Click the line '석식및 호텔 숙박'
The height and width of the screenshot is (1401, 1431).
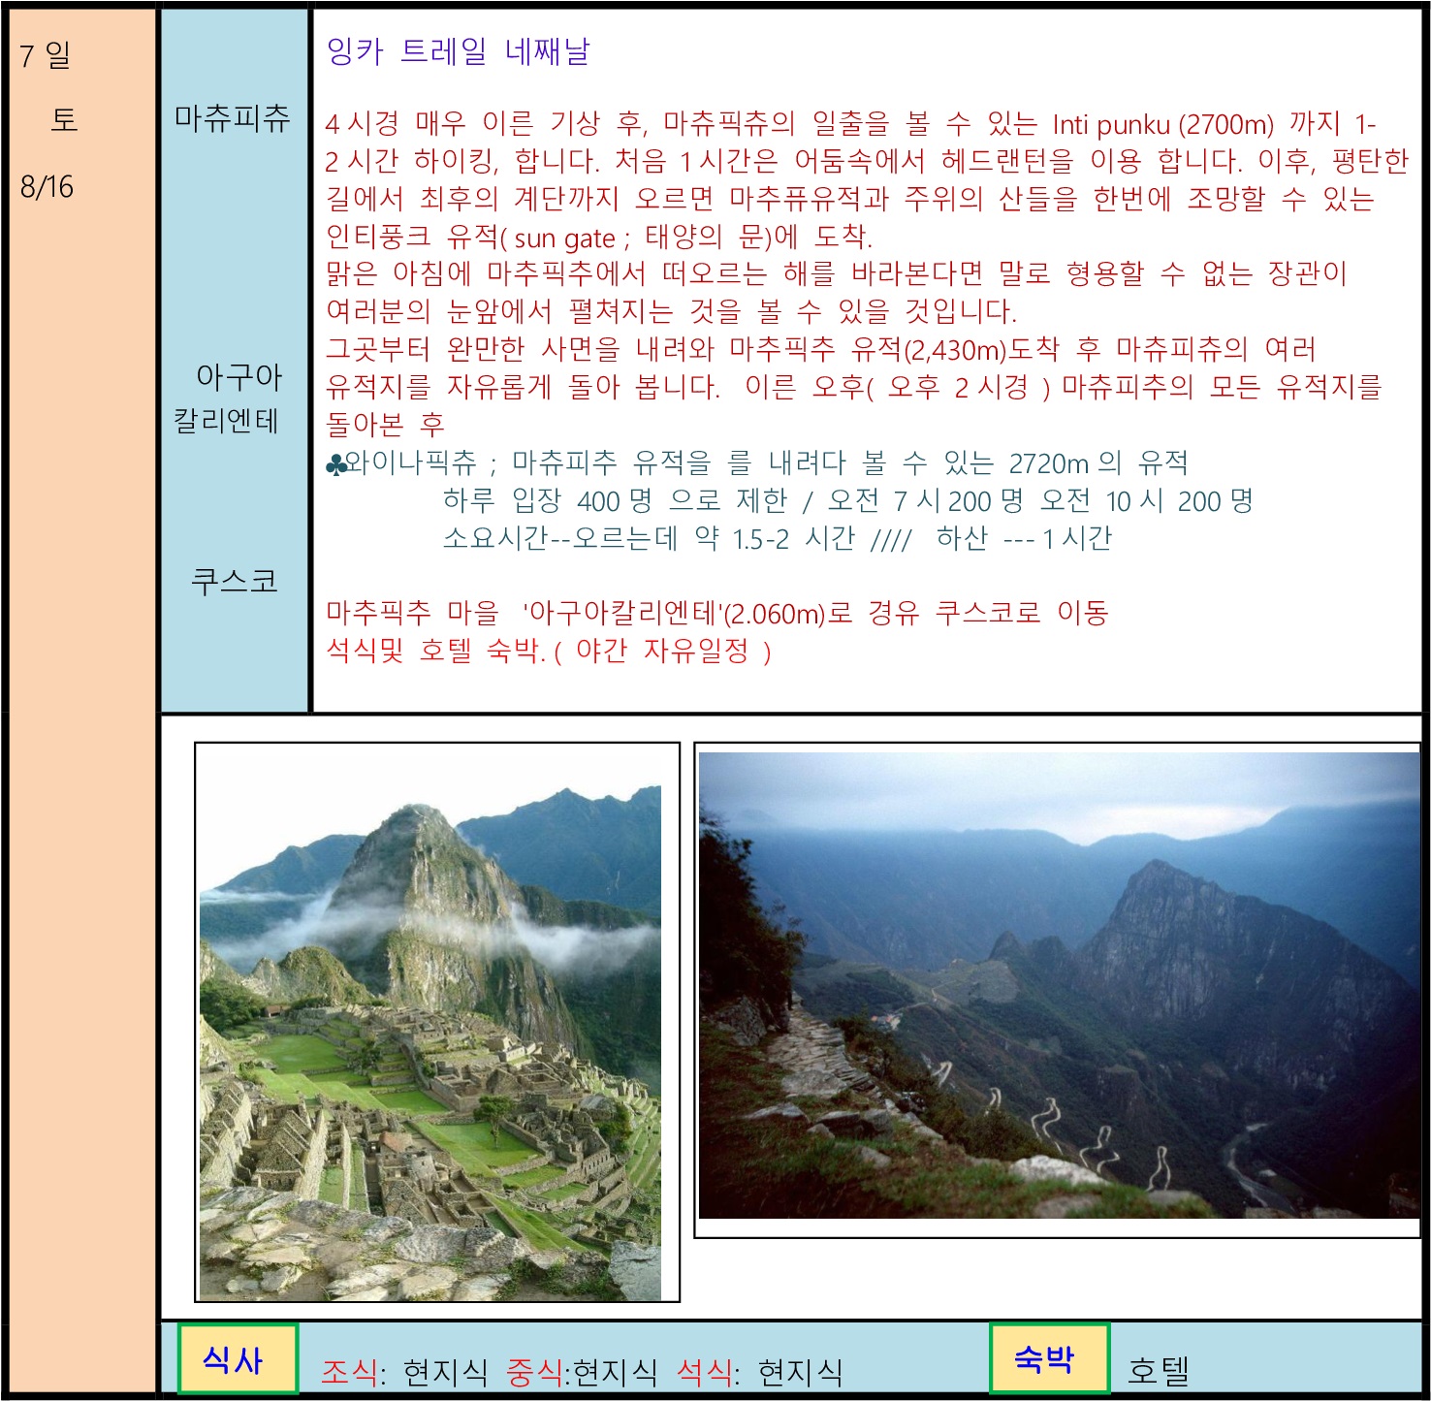[549, 651]
